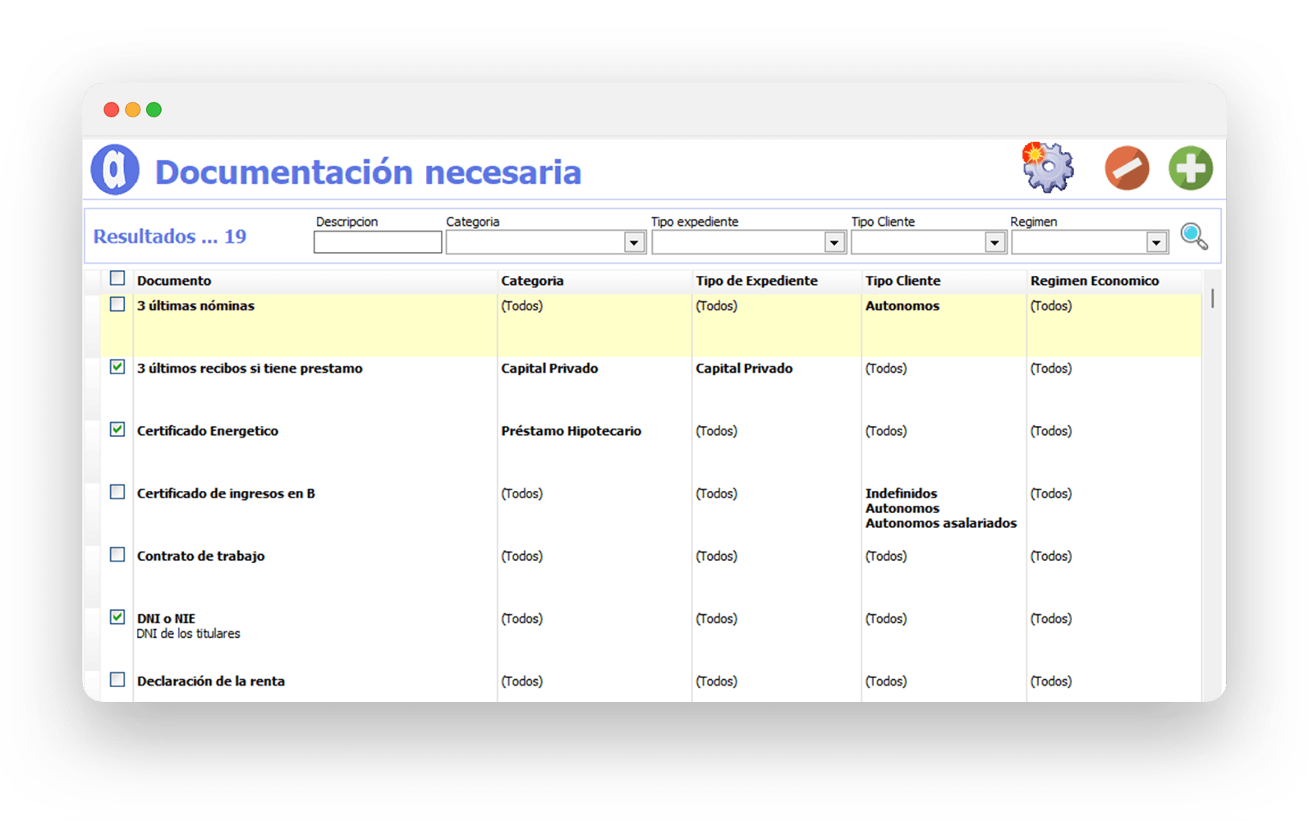This screenshot has height=821, width=1309.
Task: Click DNI de los titulares description
Action: pos(188,634)
